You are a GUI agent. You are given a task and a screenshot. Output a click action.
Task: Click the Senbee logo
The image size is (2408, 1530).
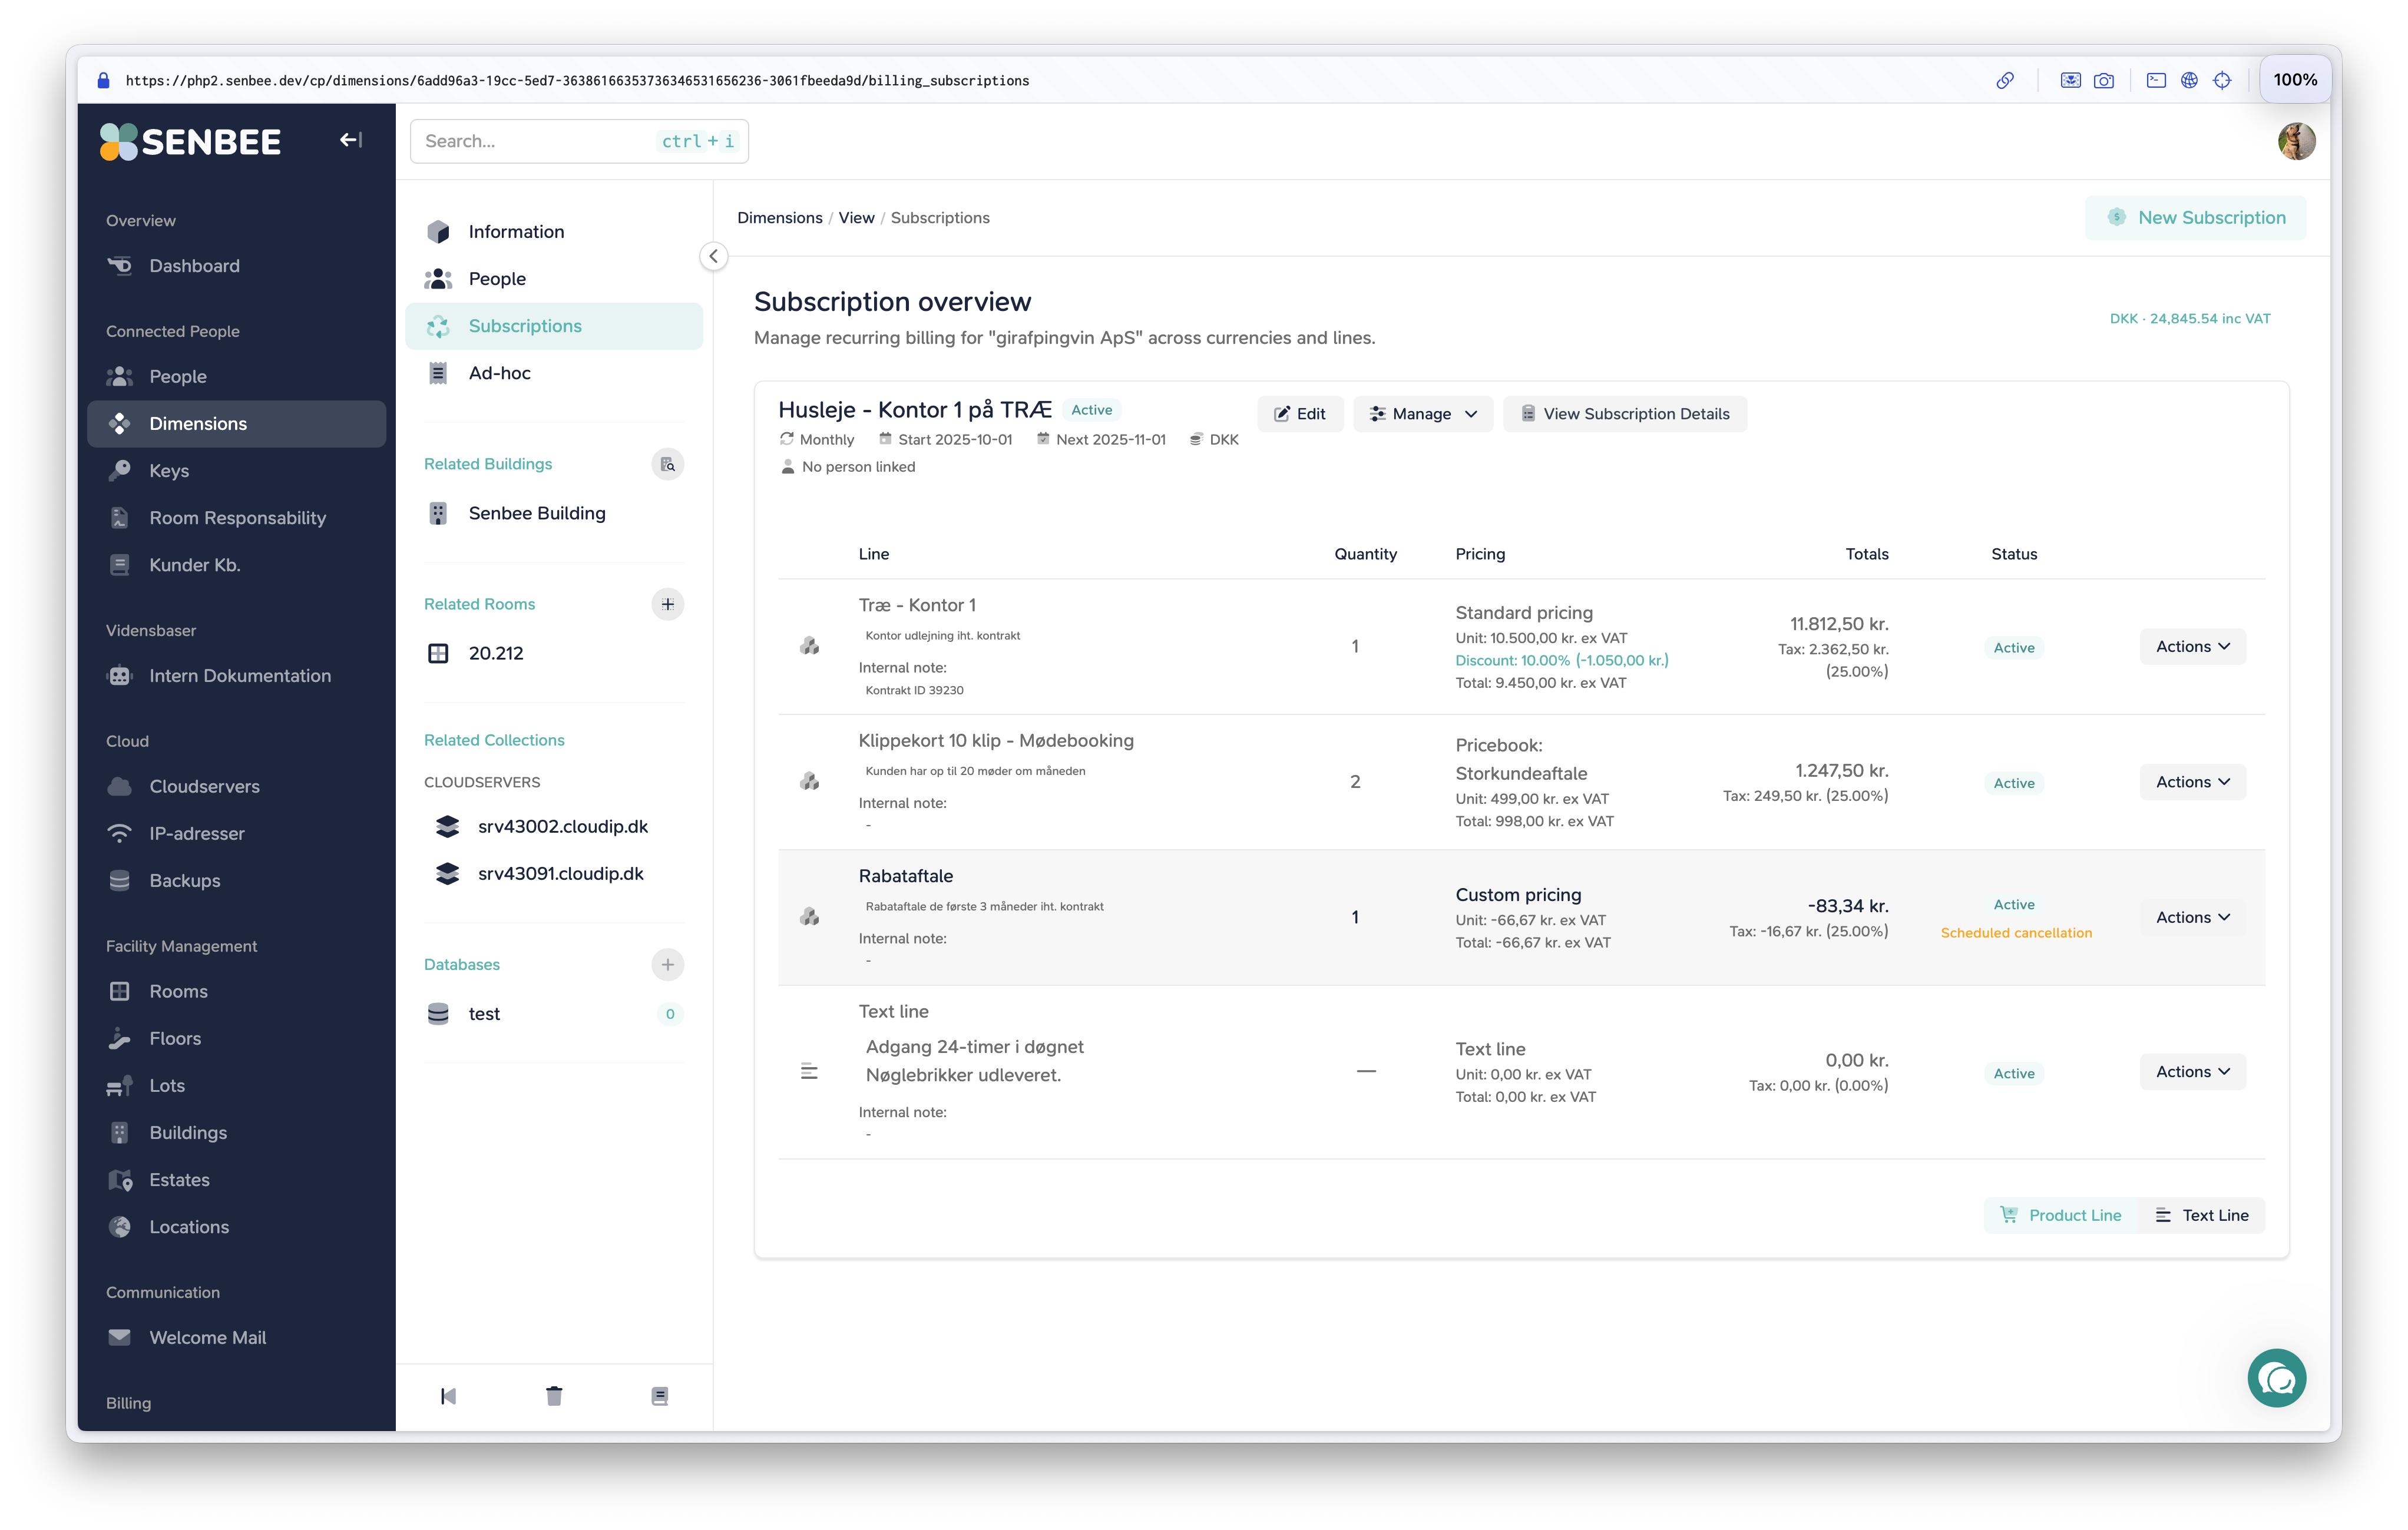click(190, 141)
